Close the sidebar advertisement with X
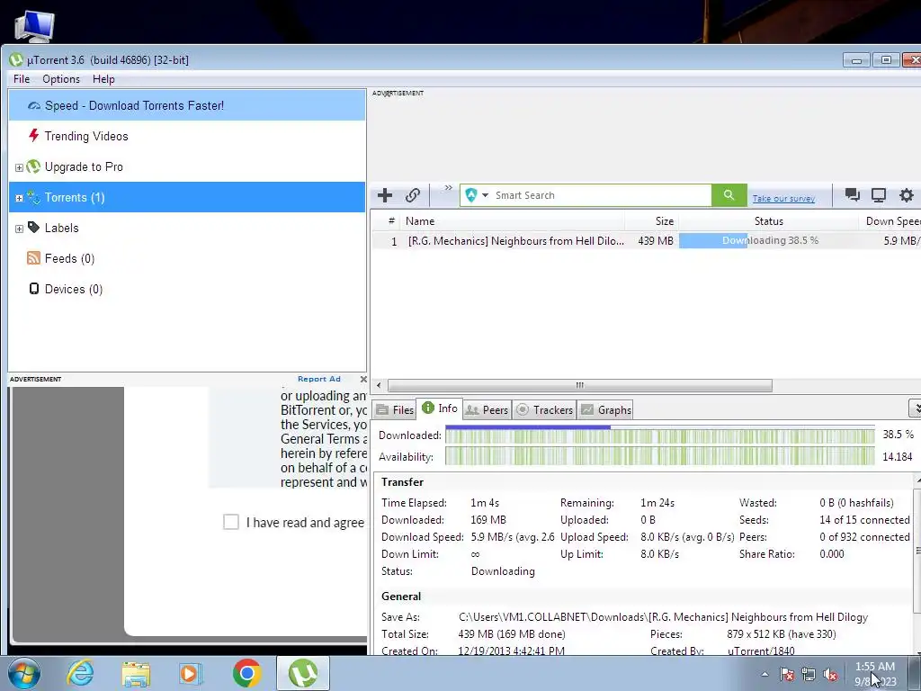 (363, 380)
